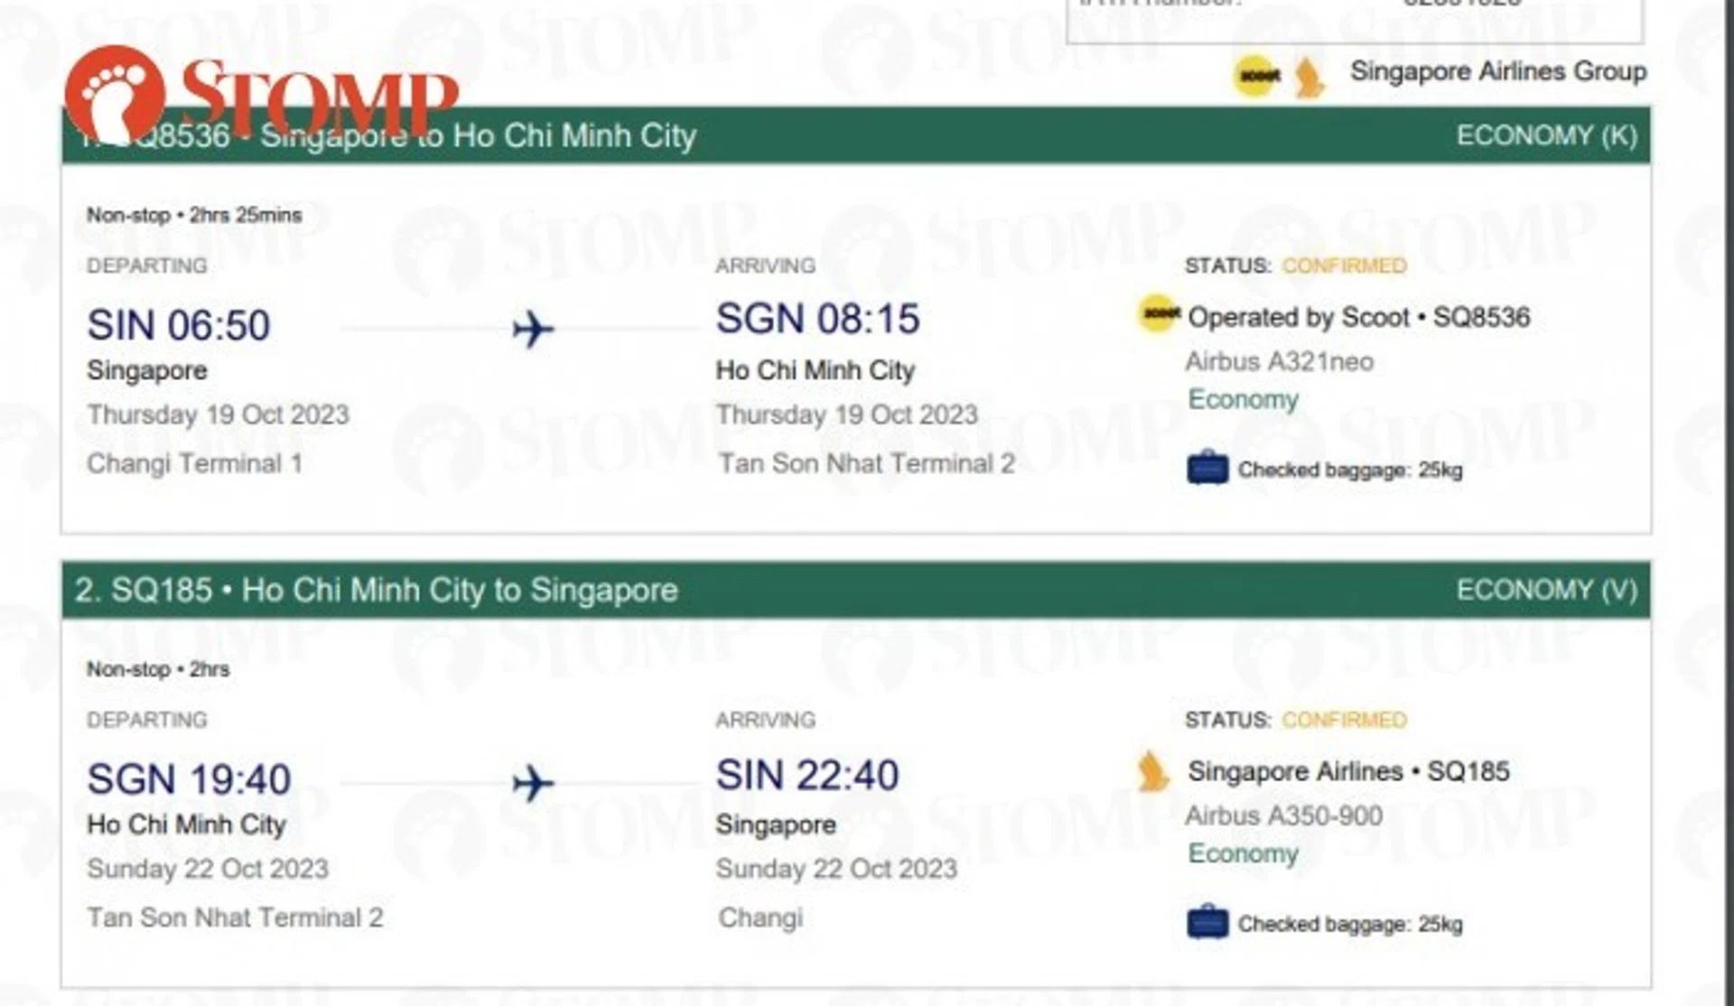Click the airplane icon in first flight
The height and width of the screenshot is (1006, 1734).
pyautogui.click(x=533, y=329)
